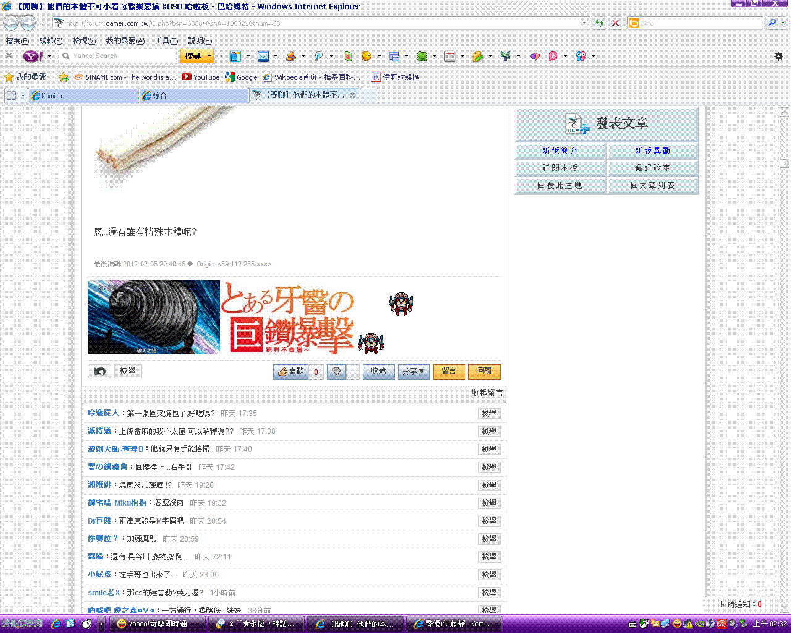
Task: Report the comment by 吟遊屍人
Action: (x=489, y=414)
